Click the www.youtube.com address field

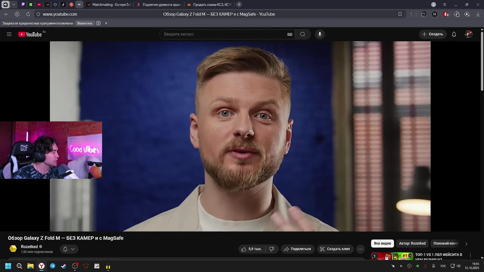60,14
